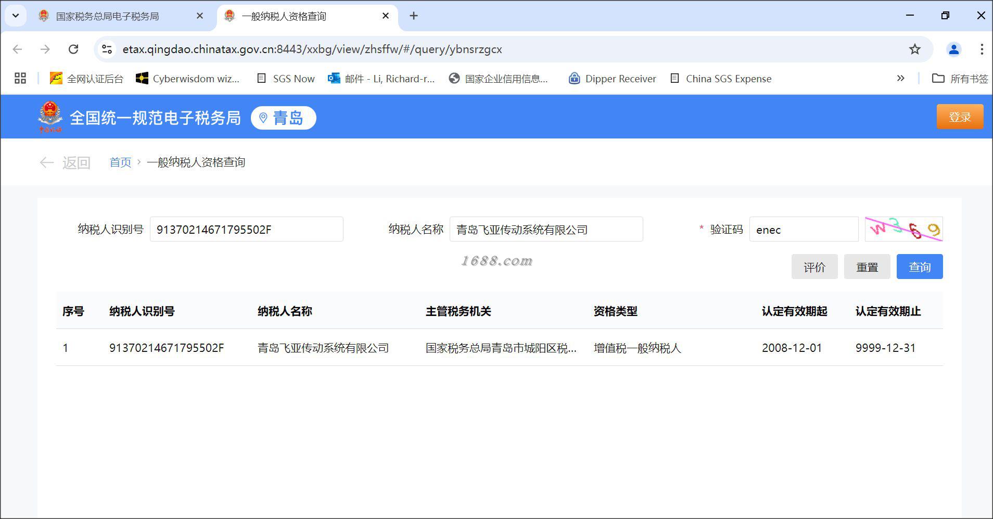Reload the current page
The image size is (993, 519).
73,49
